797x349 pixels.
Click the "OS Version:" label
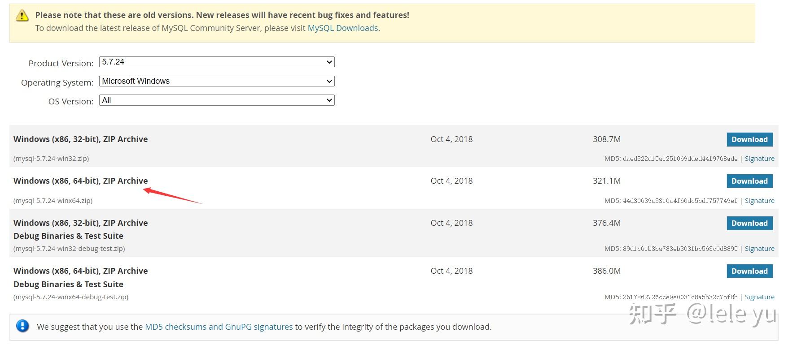click(x=71, y=102)
